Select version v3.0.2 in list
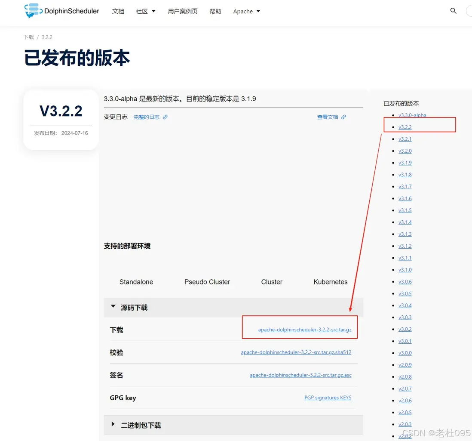 (405, 329)
